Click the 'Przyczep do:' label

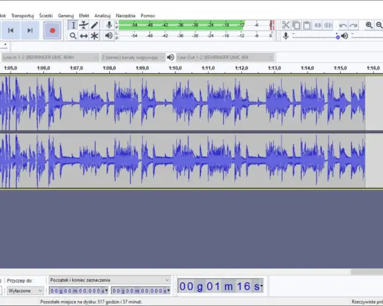[x=20, y=280]
